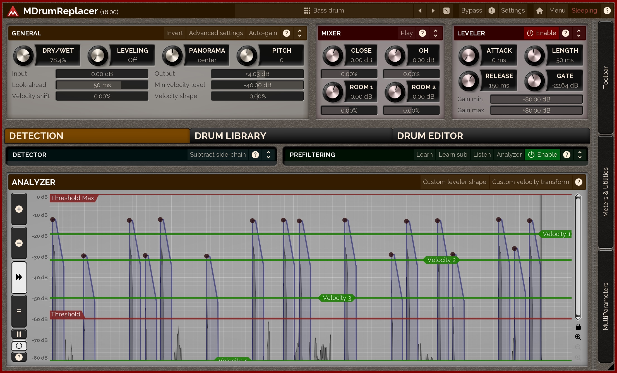Toggle Prefiltering Listen

[482, 155]
